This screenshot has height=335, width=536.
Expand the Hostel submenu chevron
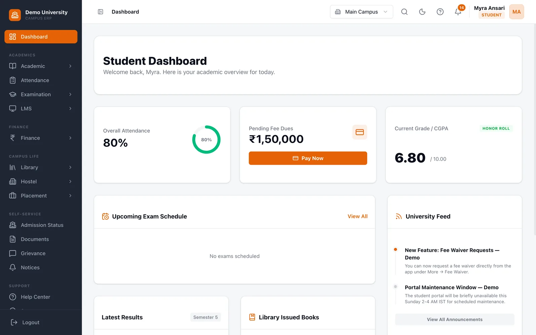[x=70, y=182]
